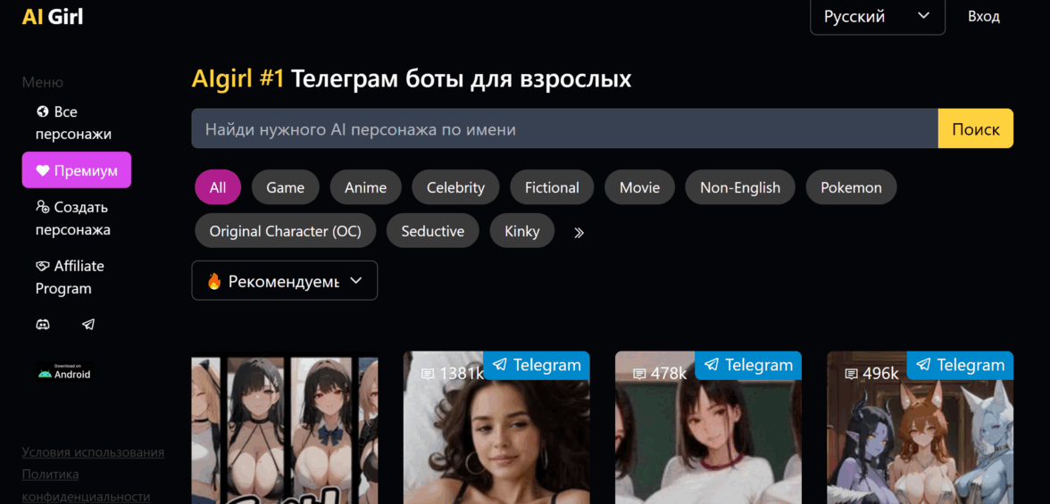This screenshot has height=504, width=1050.
Task: Open the Премиум menu item
Action: pos(77,170)
